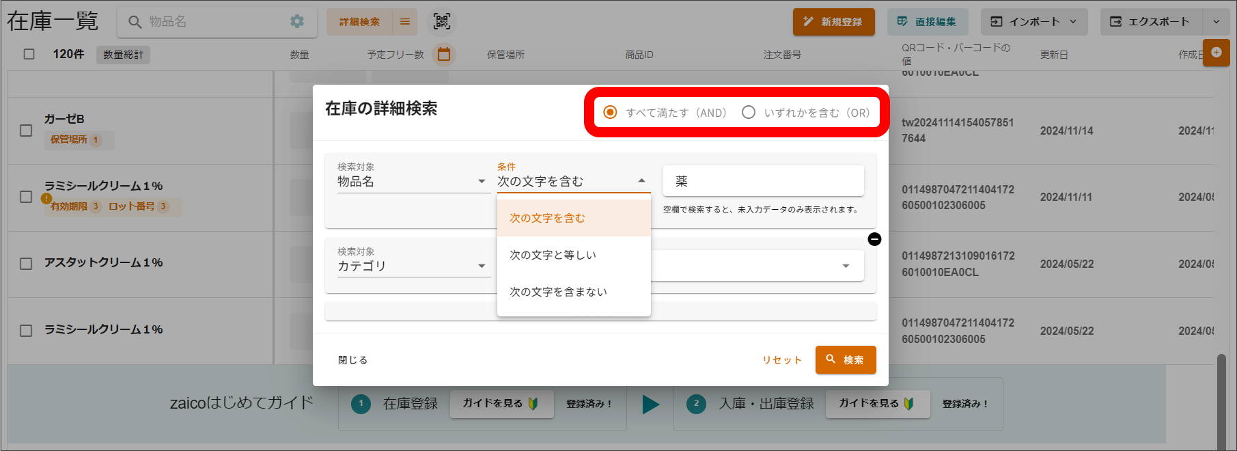The width and height of the screenshot is (1237, 451).
Task: Check the last ラミシールクリーム1% row checkbox
Action: (26, 331)
